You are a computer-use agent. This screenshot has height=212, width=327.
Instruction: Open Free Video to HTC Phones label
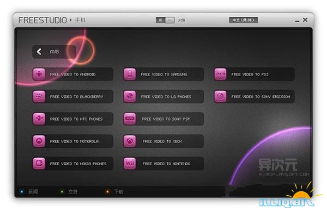[76, 119]
